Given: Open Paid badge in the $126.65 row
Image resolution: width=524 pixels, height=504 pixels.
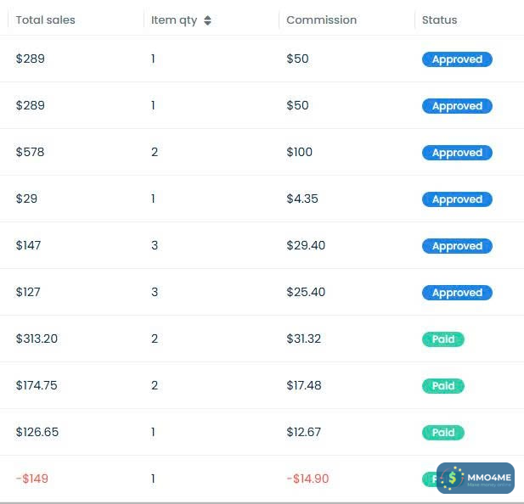Looking at the screenshot, I should (443, 433).
